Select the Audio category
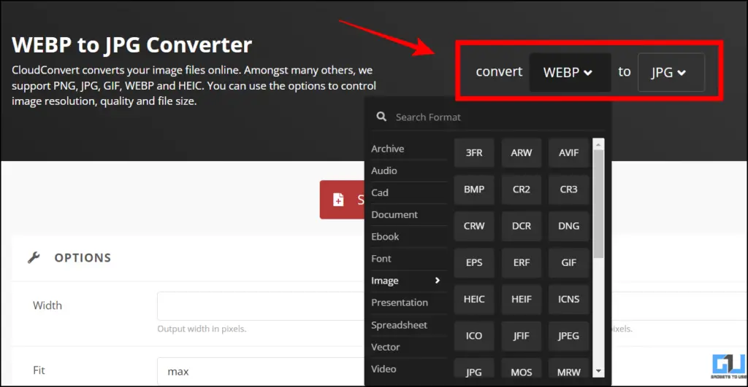The height and width of the screenshot is (387, 748). click(408, 171)
